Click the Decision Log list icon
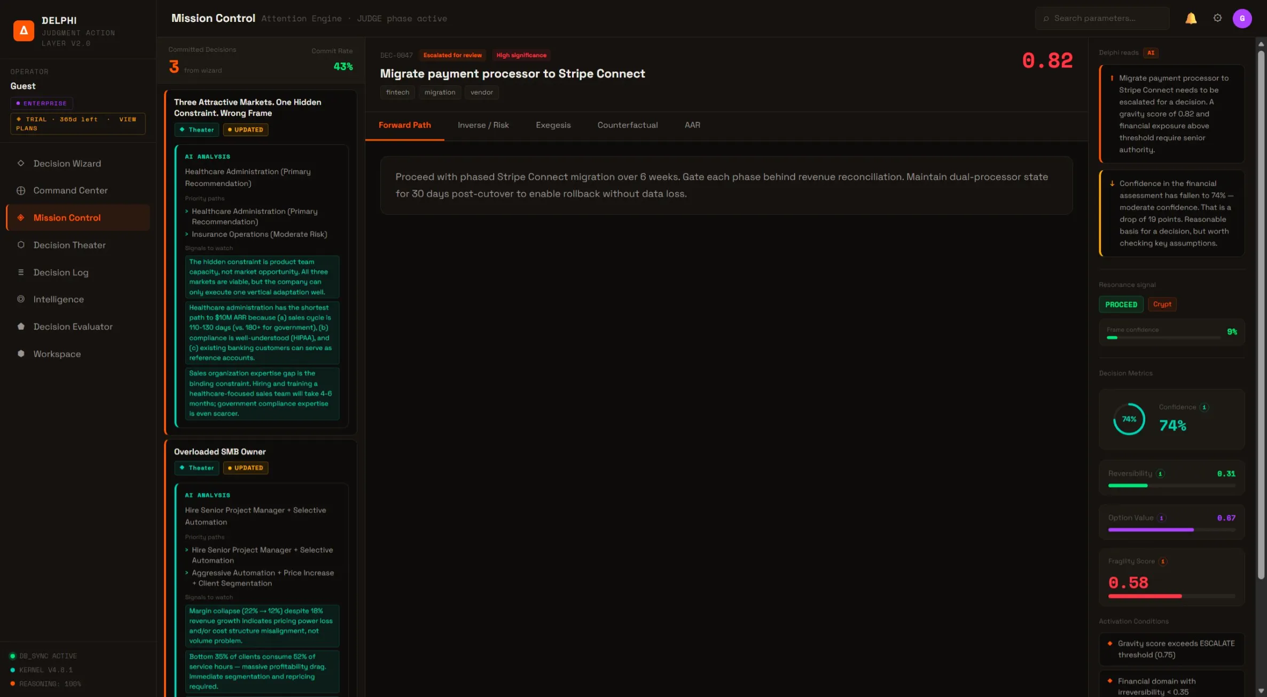Image resolution: width=1267 pixels, height=697 pixels. pyautogui.click(x=21, y=272)
